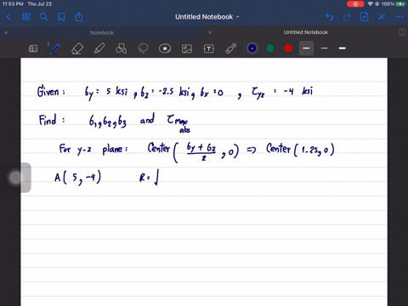Tap the 'A(5,-4)' handwritten point
This screenshot has height=306, width=408.
pyautogui.click(x=77, y=178)
